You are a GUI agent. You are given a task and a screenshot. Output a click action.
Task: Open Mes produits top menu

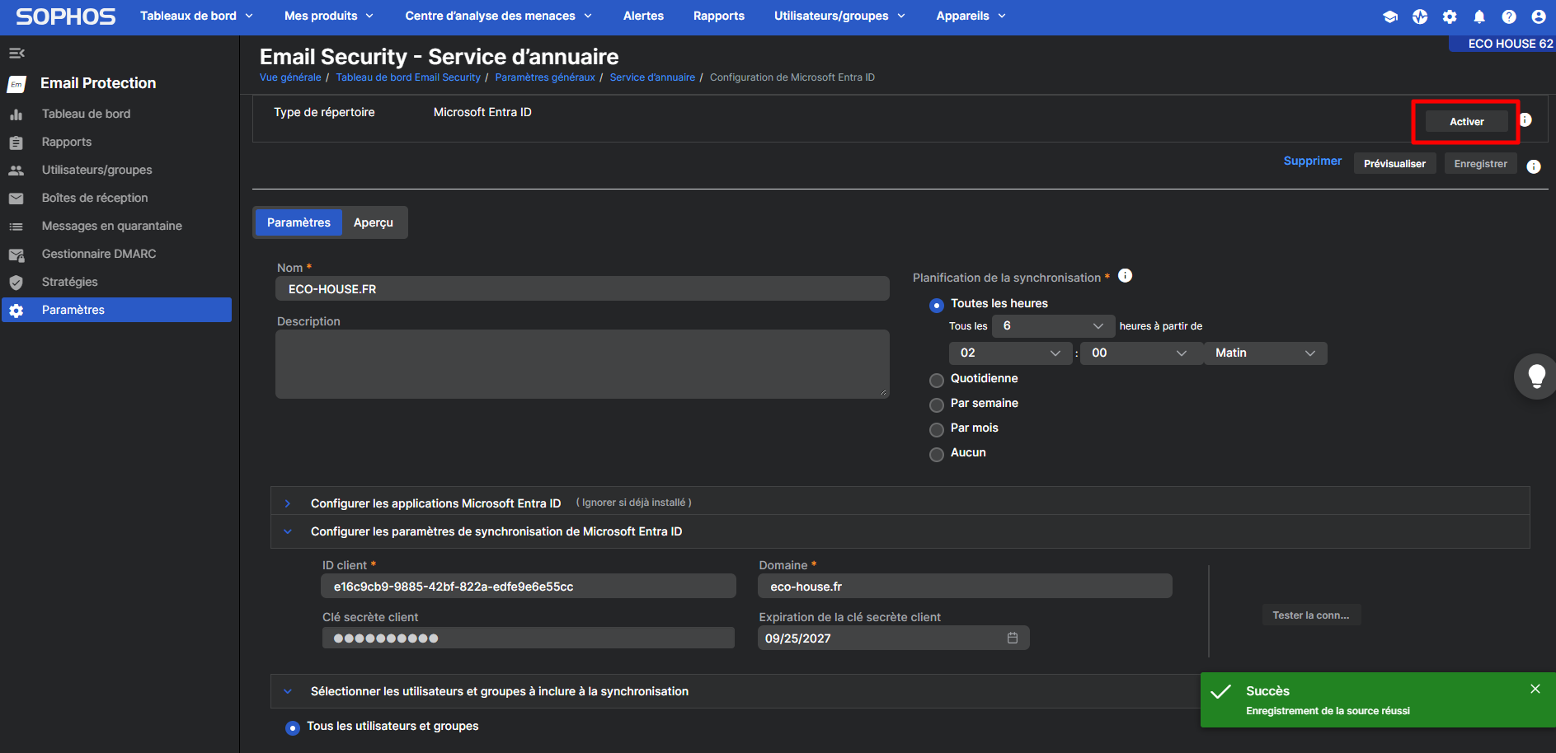[328, 16]
